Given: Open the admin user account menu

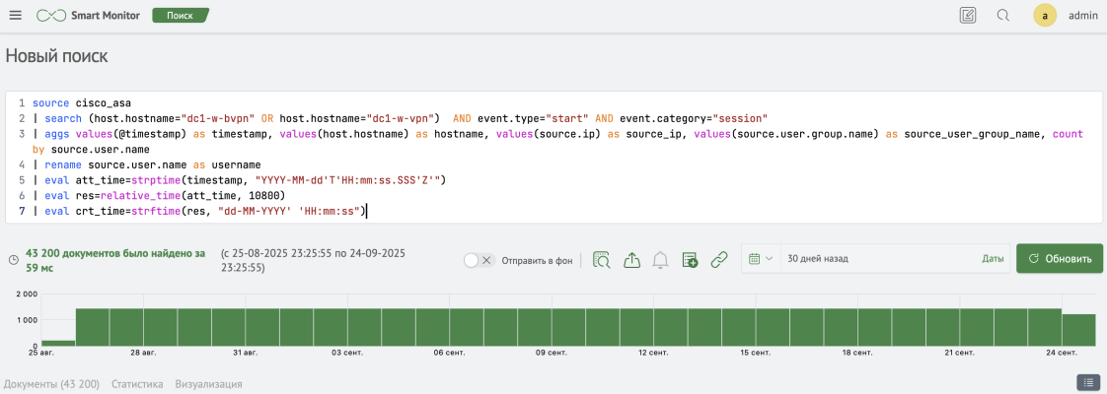Looking at the screenshot, I should pos(1070,16).
